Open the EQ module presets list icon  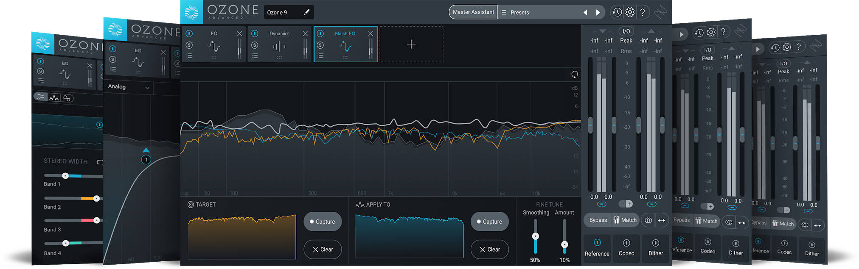click(x=189, y=56)
